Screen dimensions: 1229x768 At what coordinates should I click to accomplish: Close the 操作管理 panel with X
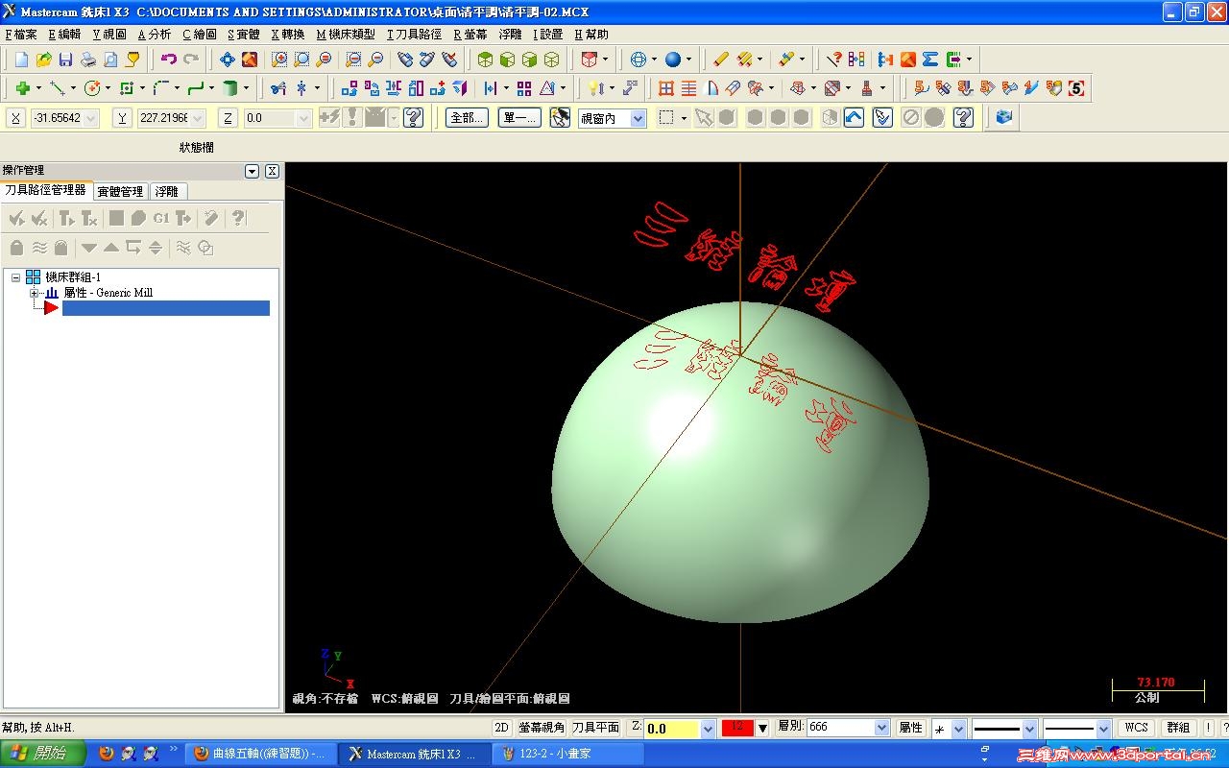273,171
